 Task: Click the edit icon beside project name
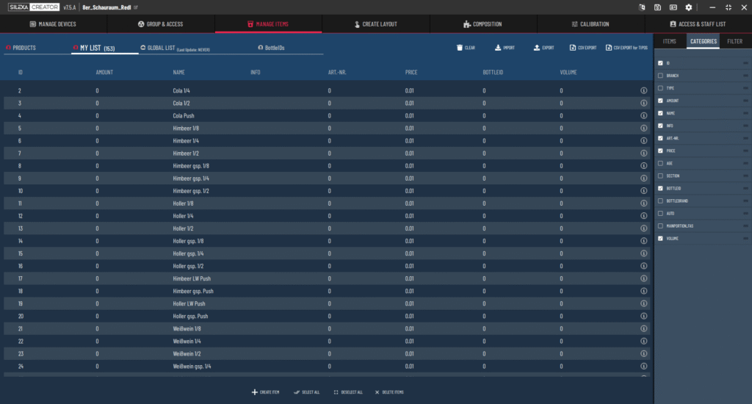coord(136,7)
